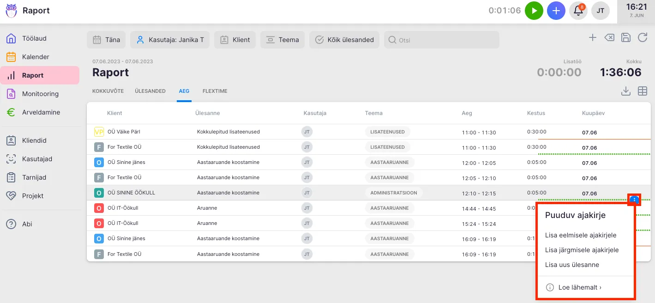
Task: Choose Lisa uus ülesanne from menu
Action: point(572,265)
